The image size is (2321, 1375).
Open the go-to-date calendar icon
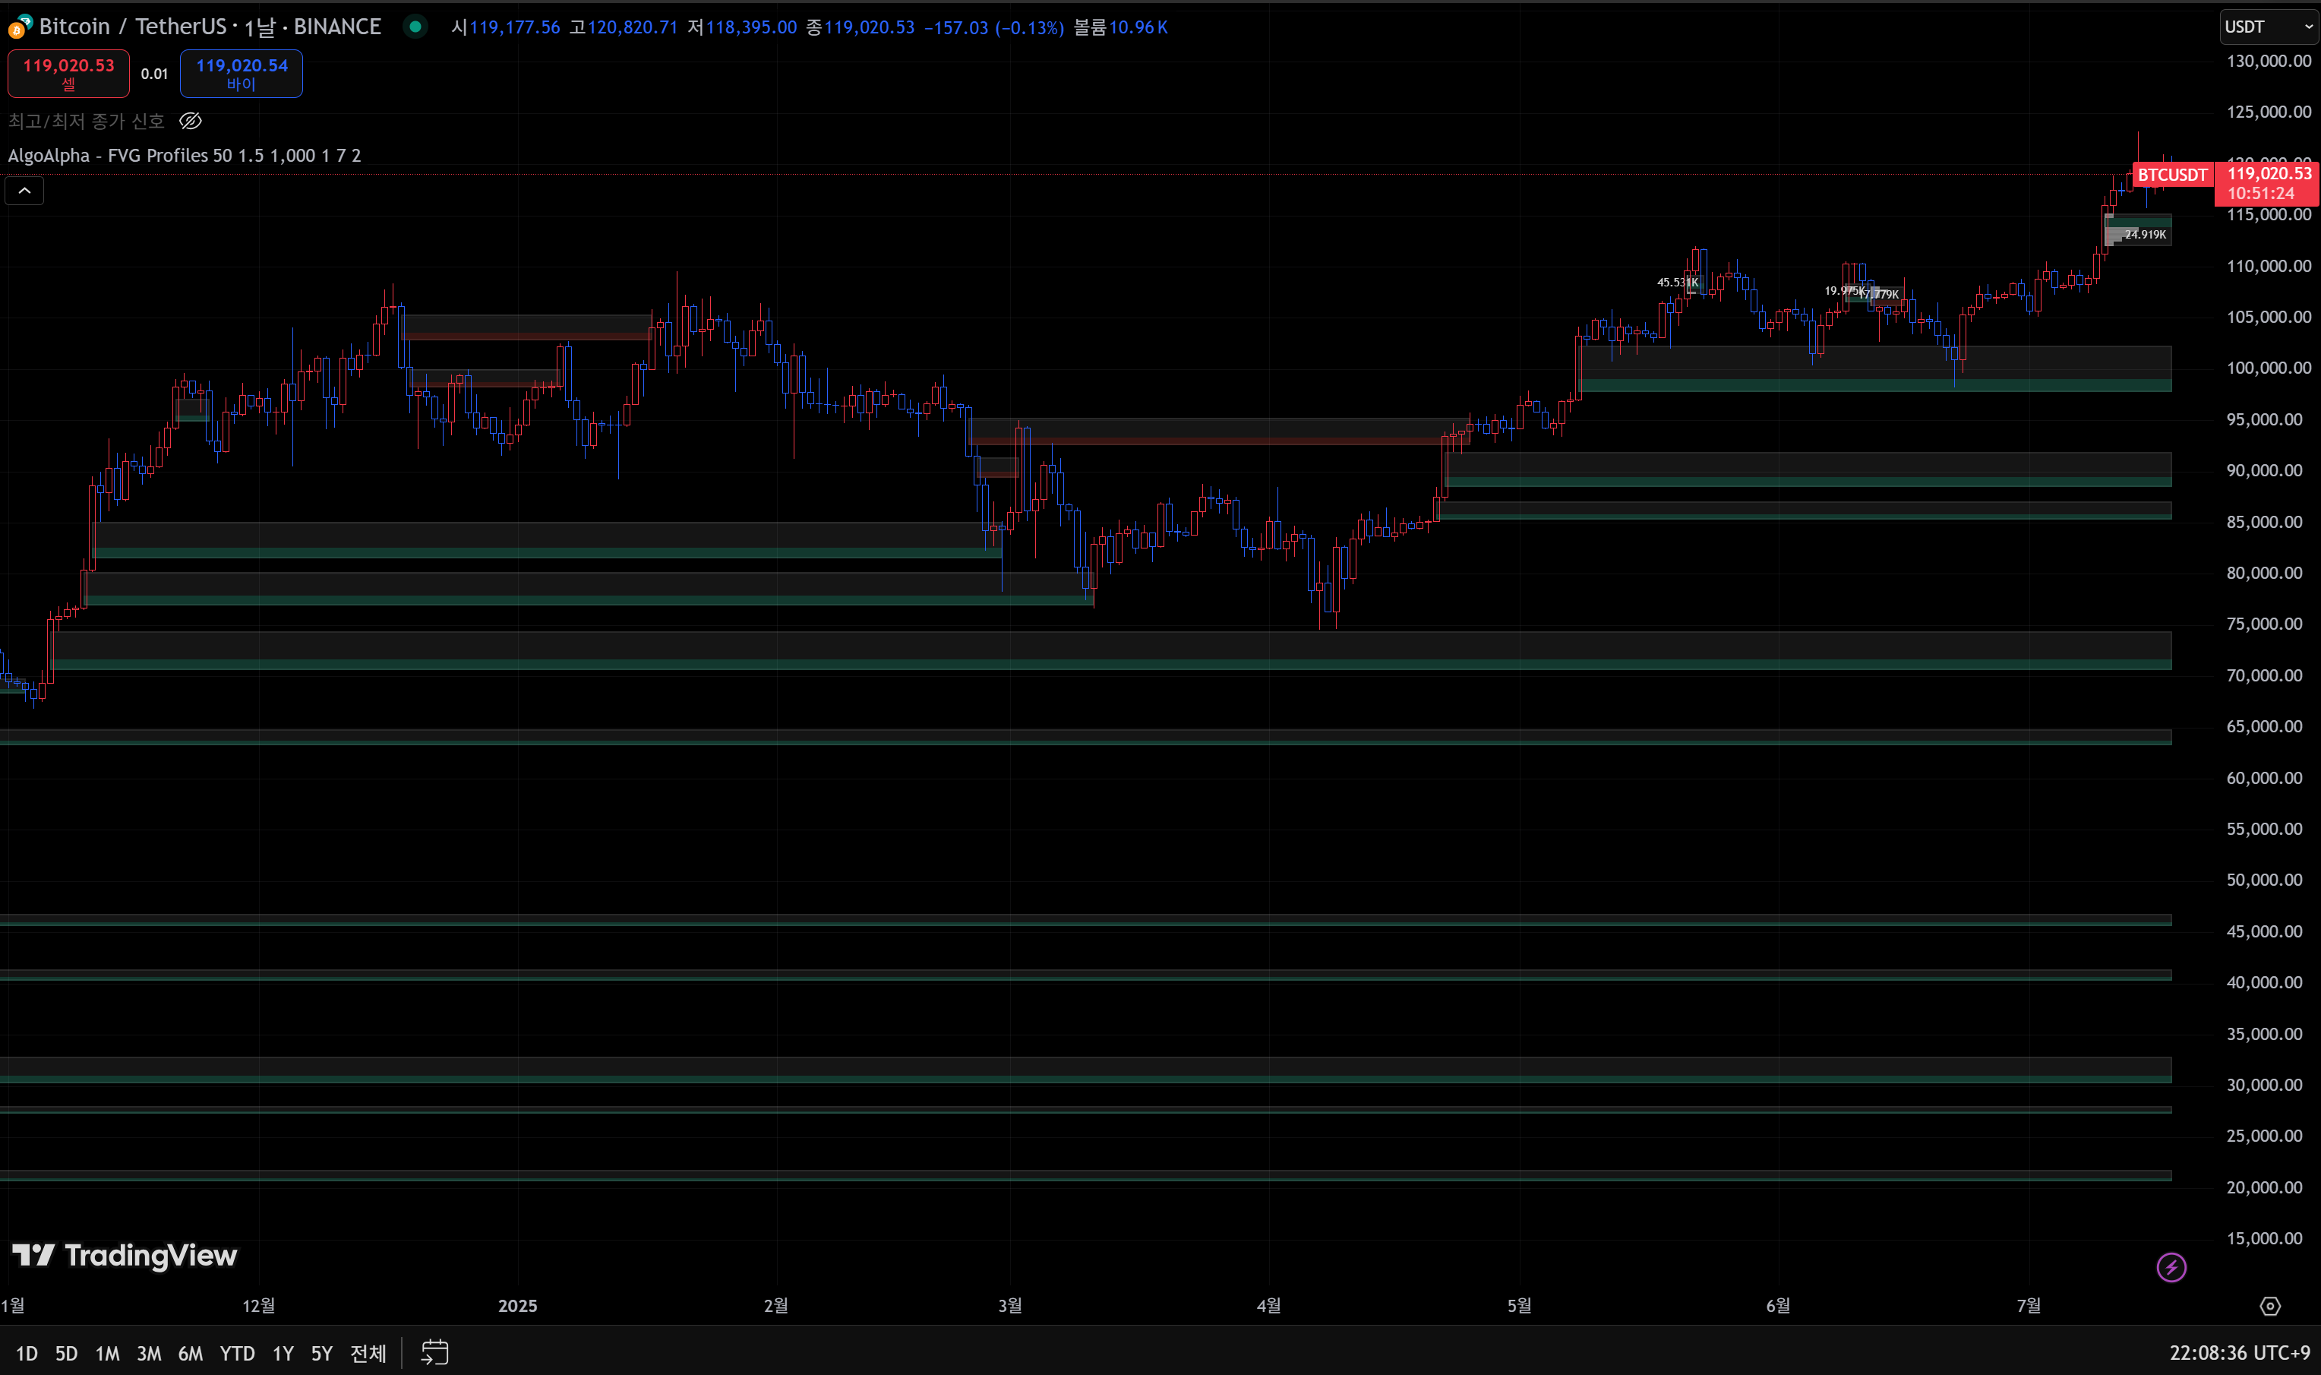434,1353
